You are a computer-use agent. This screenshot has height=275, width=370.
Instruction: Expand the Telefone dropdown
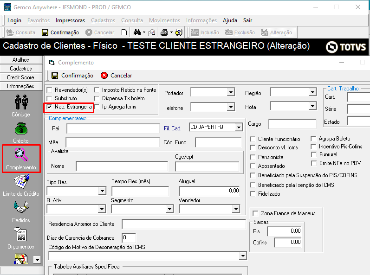click(x=231, y=107)
